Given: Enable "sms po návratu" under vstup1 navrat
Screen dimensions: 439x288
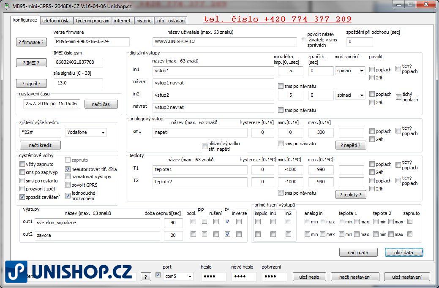Looking at the screenshot, I should (281, 86).
